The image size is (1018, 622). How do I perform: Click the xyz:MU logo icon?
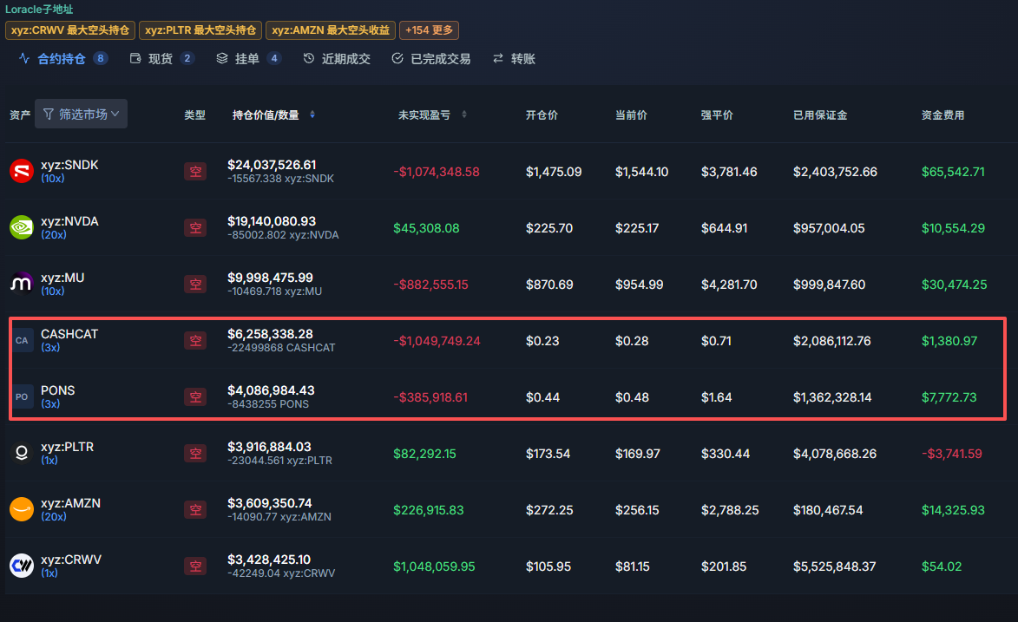(22, 285)
